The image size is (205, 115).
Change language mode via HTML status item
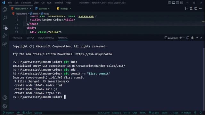coord(143,113)
